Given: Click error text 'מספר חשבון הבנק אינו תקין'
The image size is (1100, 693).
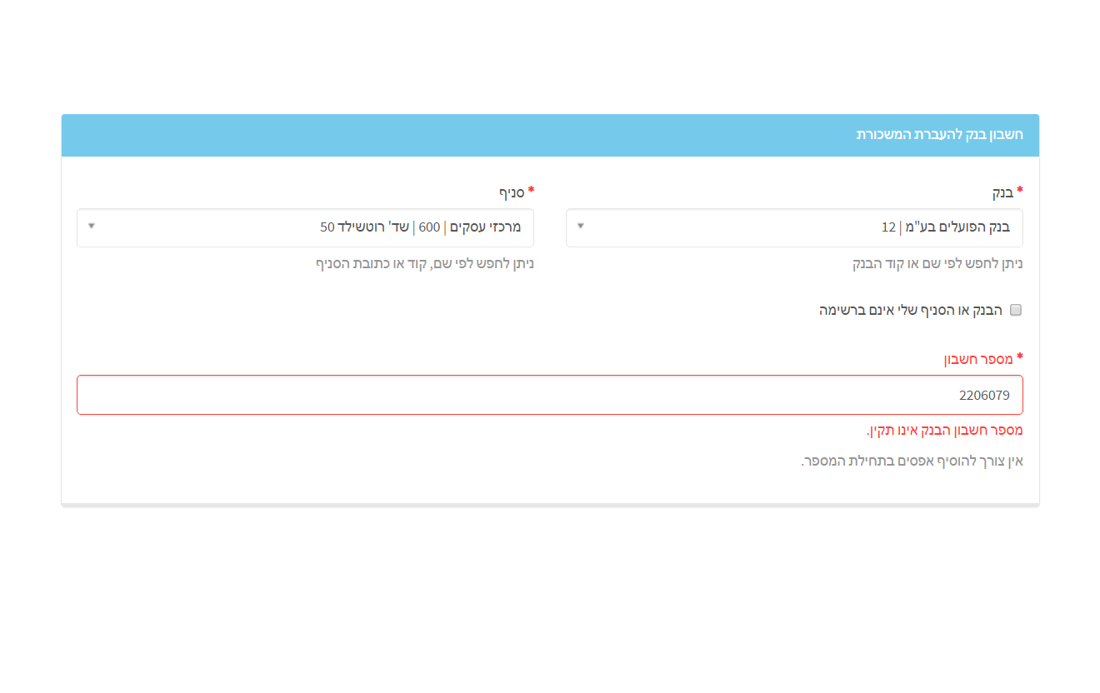Looking at the screenshot, I should pos(944,431).
